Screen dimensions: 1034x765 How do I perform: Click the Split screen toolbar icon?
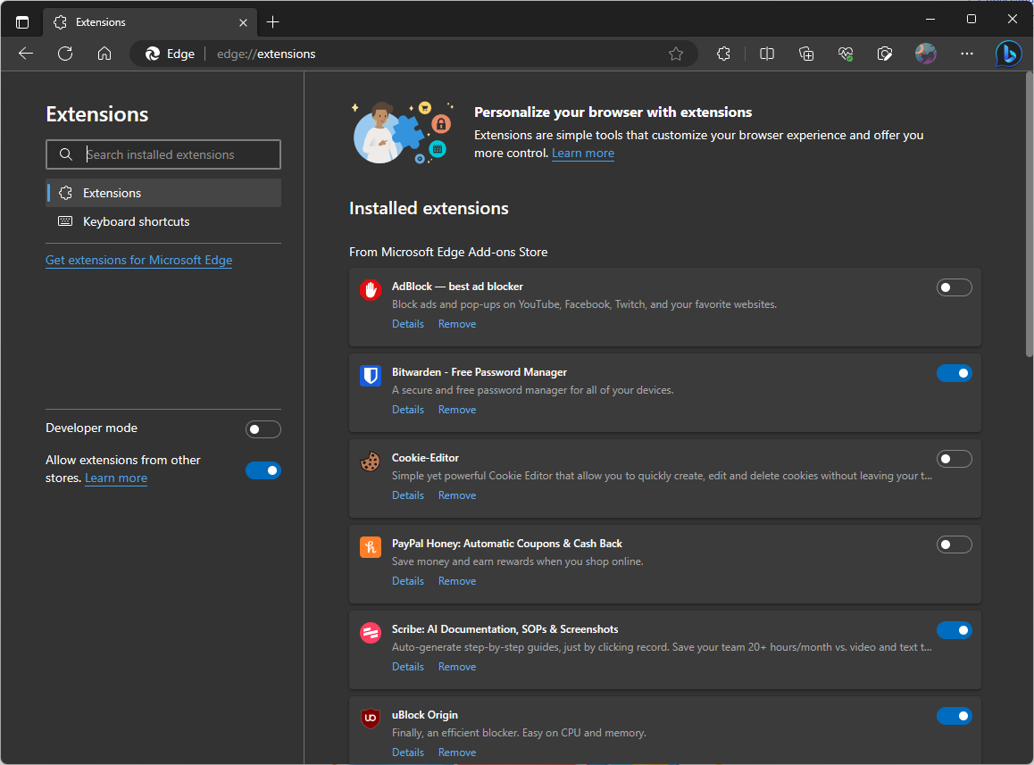pos(766,54)
